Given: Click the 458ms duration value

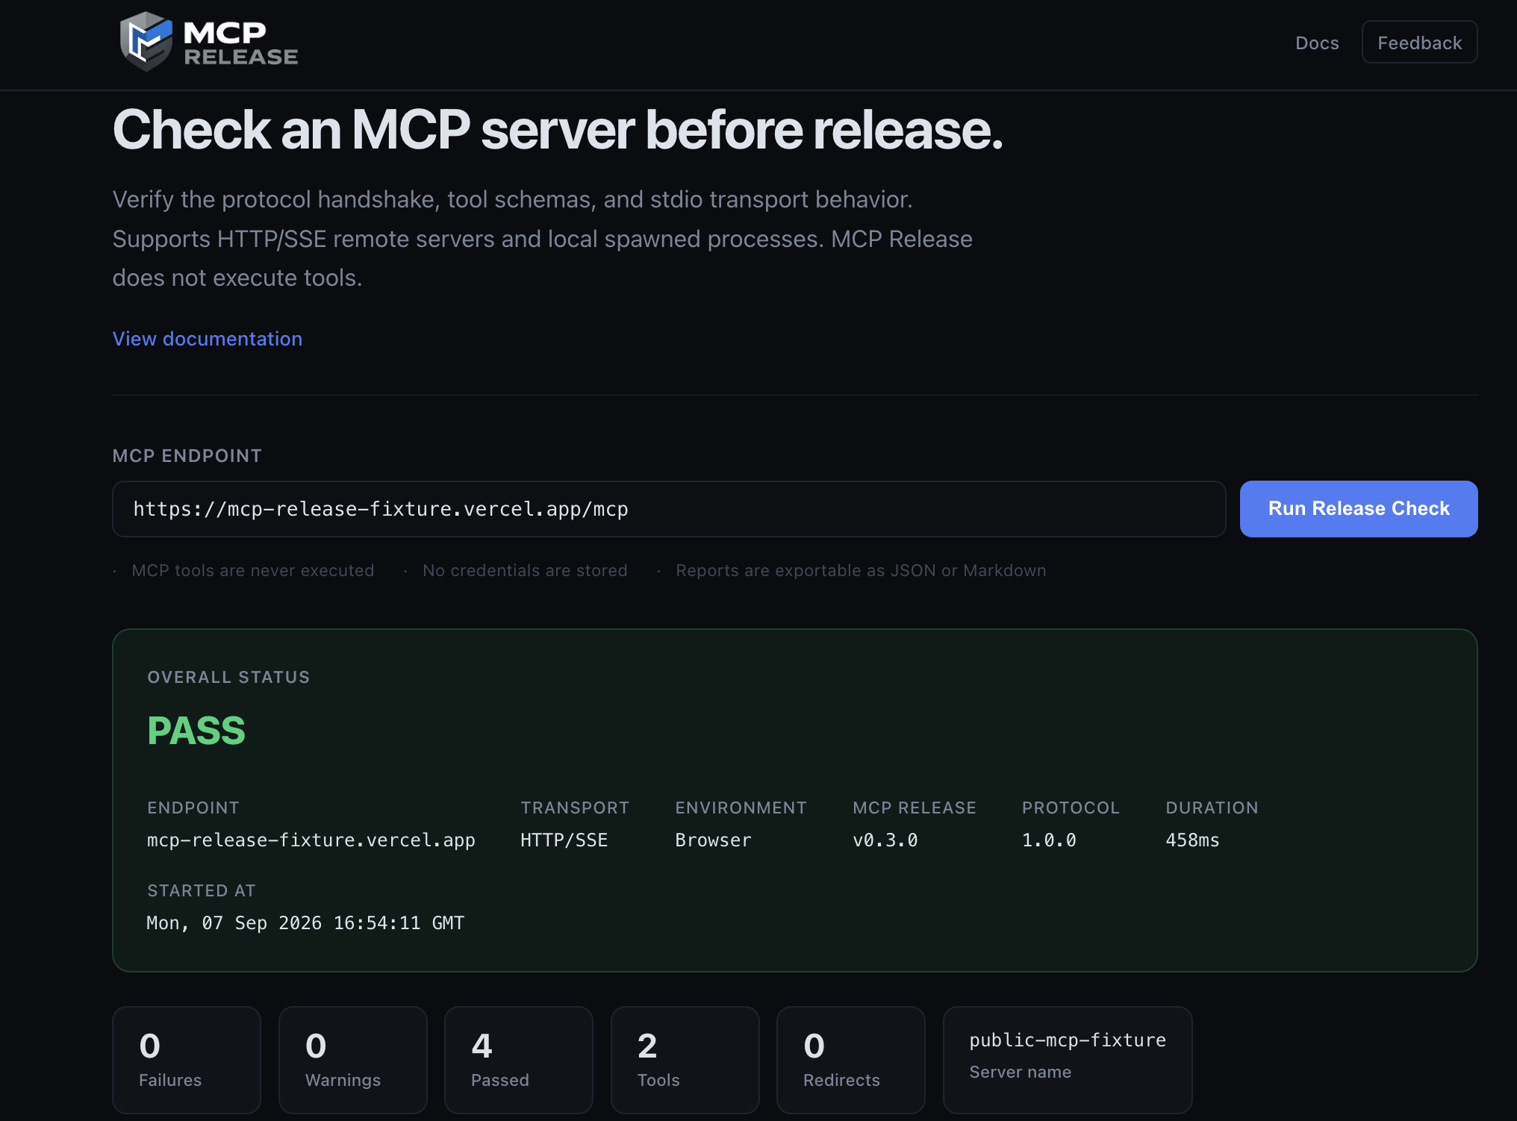Looking at the screenshot, I should 1192,840.
